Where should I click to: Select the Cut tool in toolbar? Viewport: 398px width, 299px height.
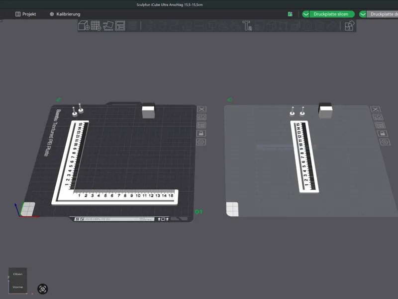199,26
